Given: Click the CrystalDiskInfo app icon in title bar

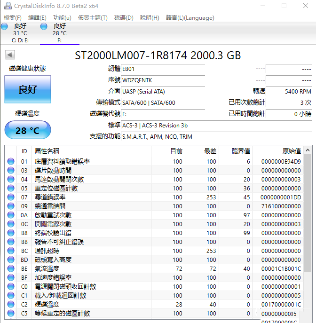Looking at the screenshot, I should 7,6.
